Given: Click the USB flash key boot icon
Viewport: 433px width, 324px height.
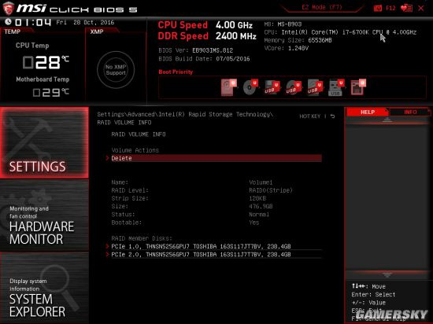Looking at the screenshot, I should point(337,88).
